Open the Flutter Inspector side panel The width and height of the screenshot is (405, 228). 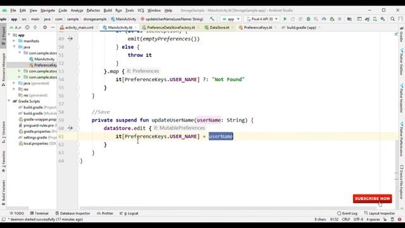[402, 99]
